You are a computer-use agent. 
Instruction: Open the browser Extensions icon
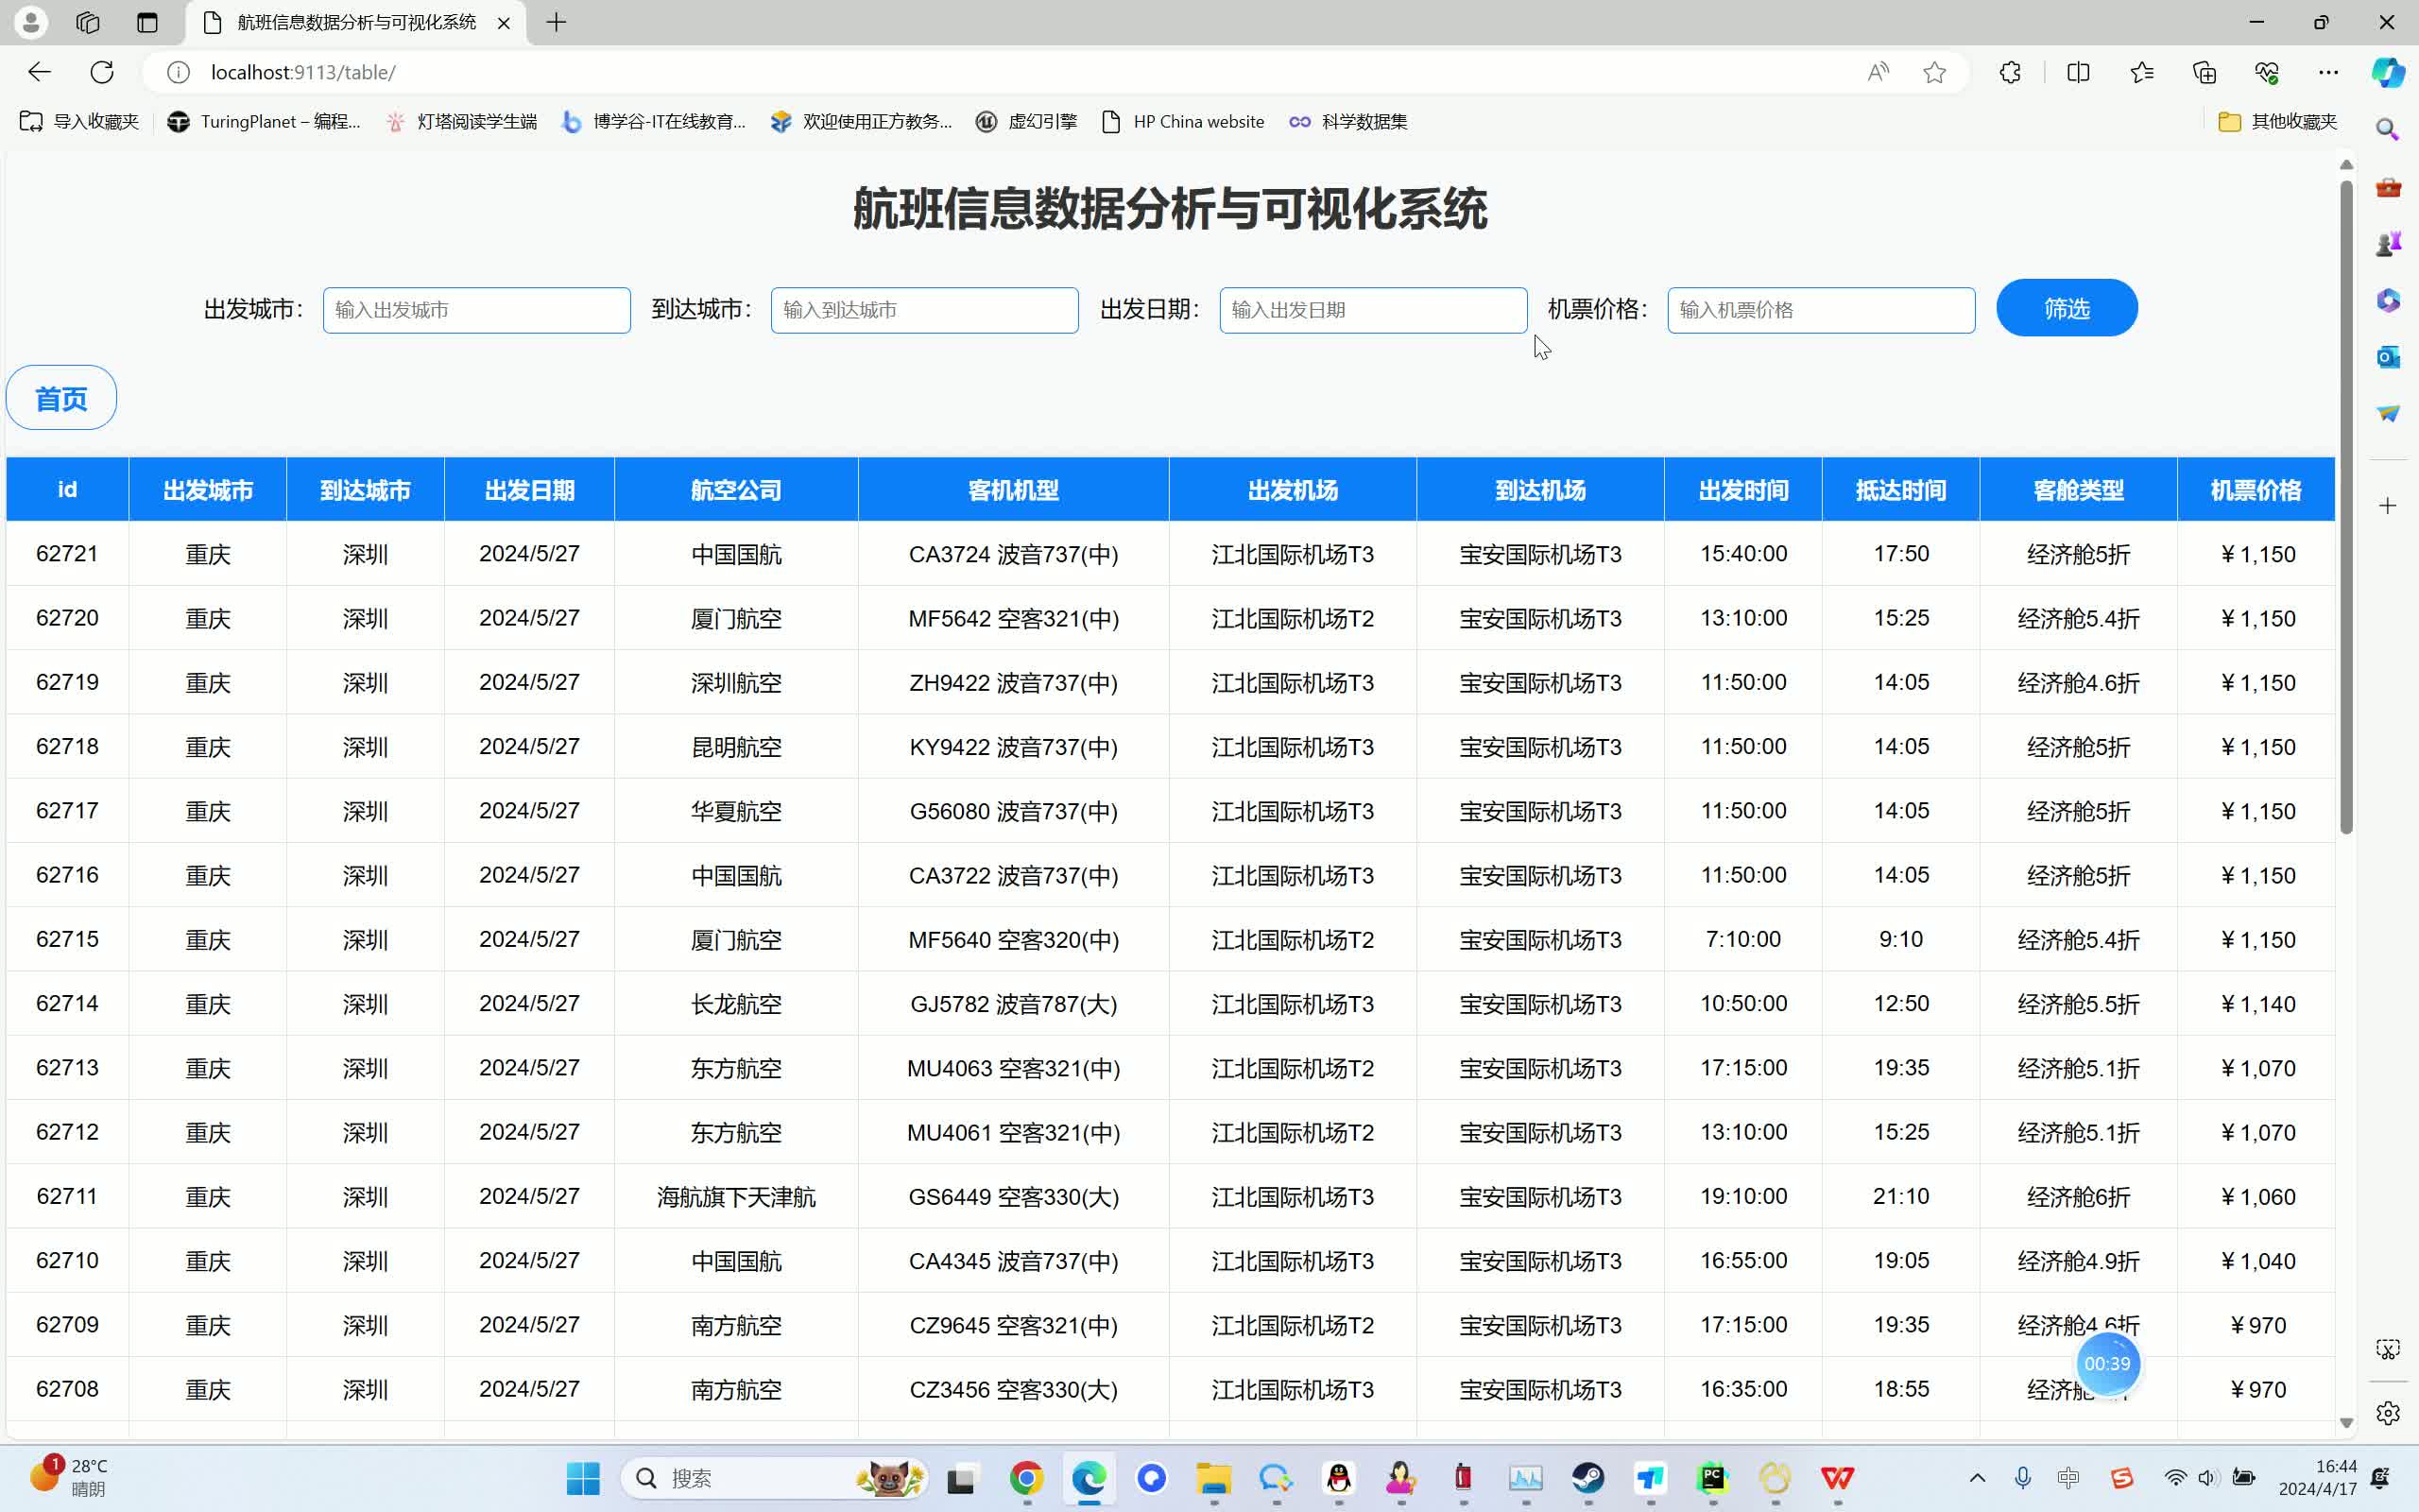(2008, 71)
